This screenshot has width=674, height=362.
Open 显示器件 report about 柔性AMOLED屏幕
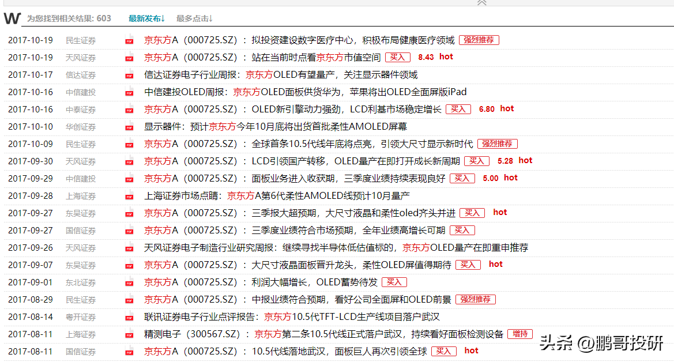[x=276, y=127]
